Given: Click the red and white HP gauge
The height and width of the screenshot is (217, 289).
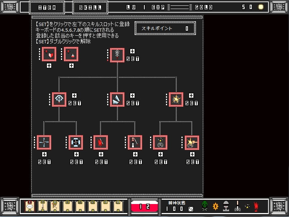Looking at the screenshot, I should pos(144,206).
